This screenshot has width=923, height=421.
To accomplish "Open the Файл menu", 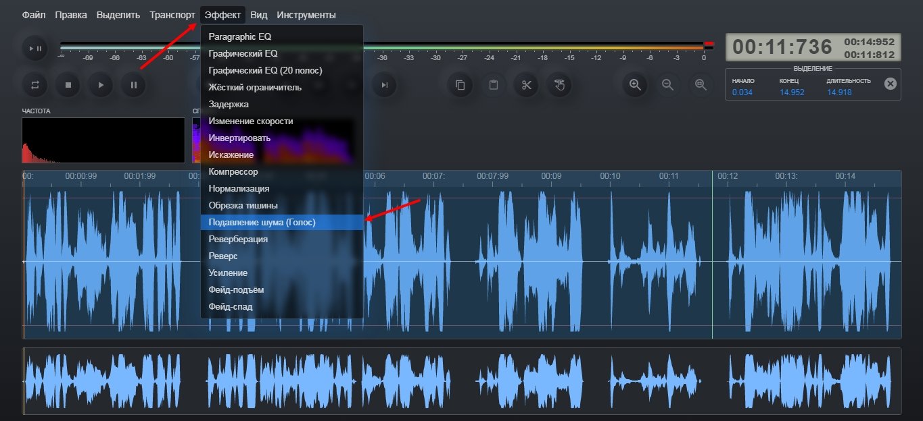I will pyautogui.click(x=34, y=15).
